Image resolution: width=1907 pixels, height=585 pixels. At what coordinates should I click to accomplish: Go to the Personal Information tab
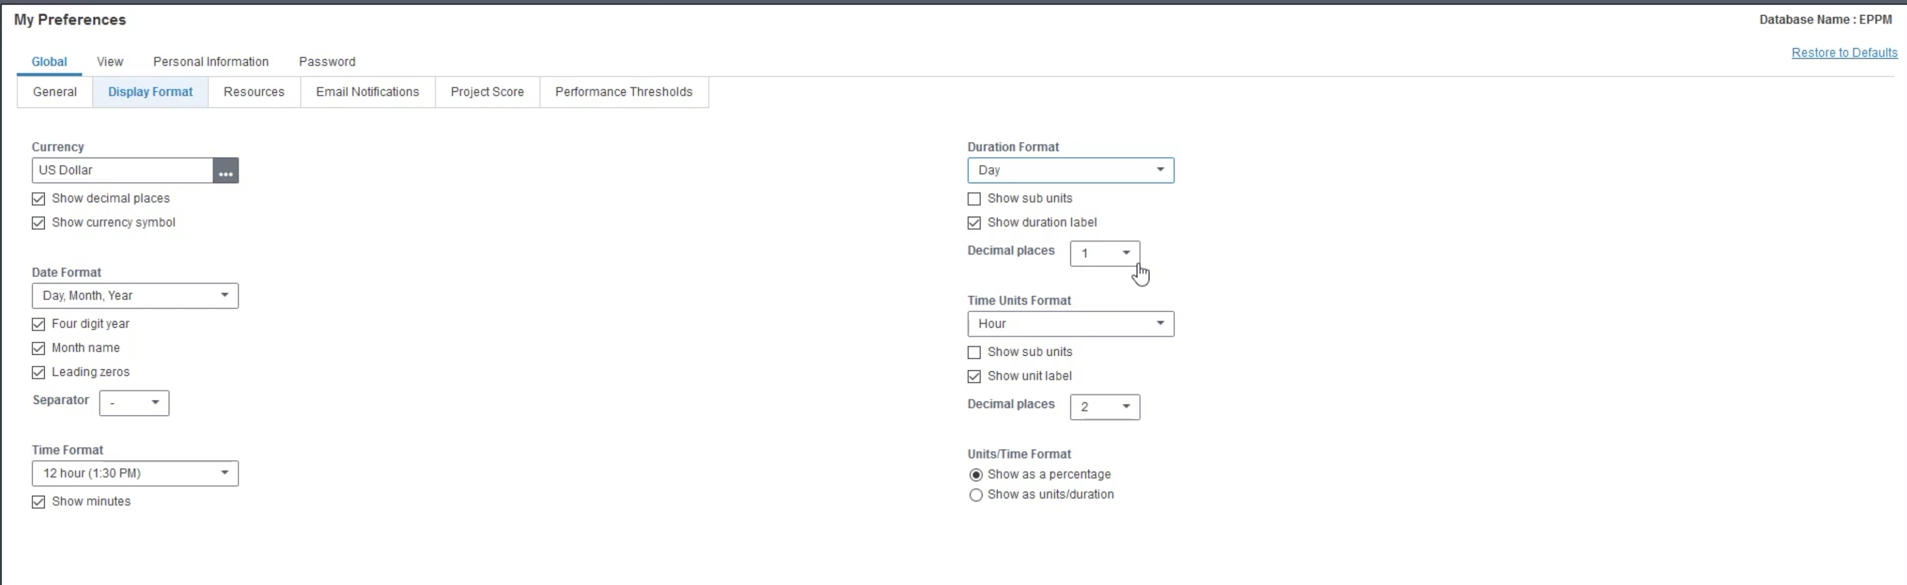211,61
